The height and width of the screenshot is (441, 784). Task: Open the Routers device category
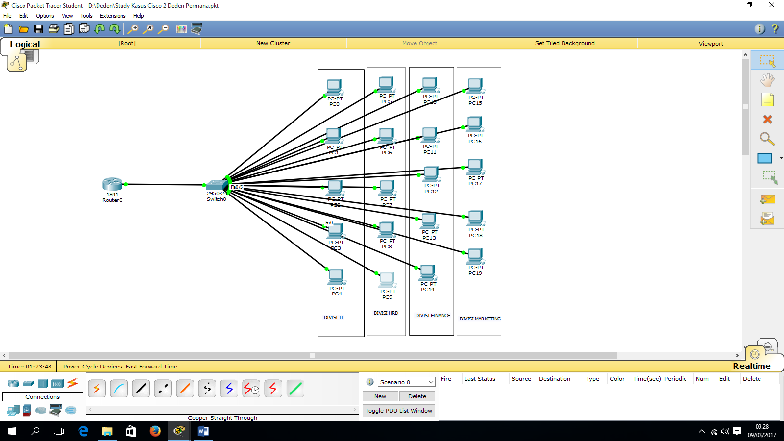[12, 383]
